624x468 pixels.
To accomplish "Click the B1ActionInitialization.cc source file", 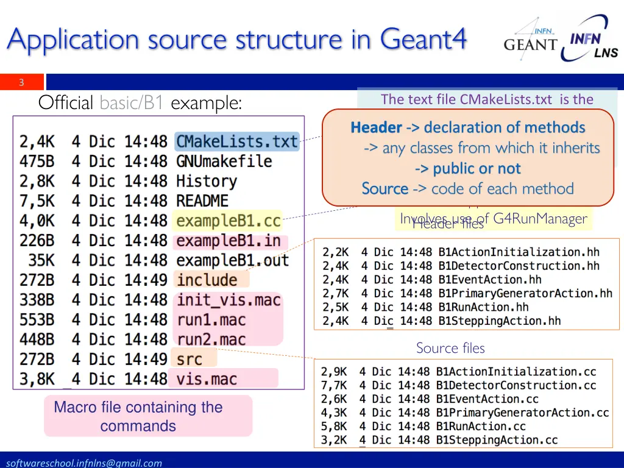I will point(516,371).
